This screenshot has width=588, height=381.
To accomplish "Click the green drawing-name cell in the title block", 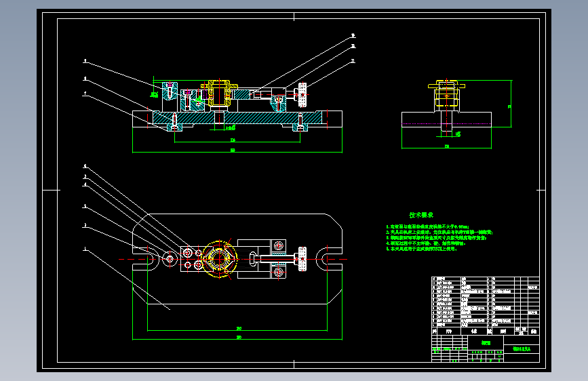I will (x=486, y=343).
